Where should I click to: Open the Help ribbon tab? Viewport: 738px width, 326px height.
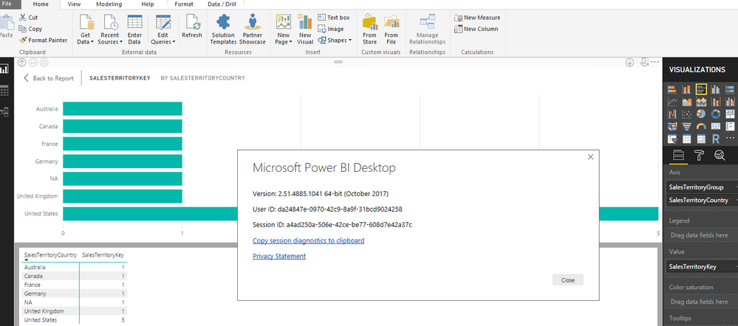(147, 4)
